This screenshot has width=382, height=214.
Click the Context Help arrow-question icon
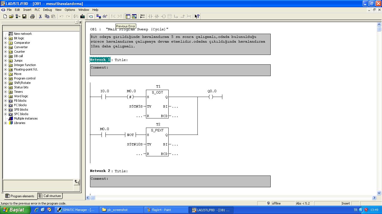[x=197, y=16]
